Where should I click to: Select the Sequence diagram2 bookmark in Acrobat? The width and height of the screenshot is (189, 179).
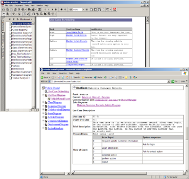(22, 33)
